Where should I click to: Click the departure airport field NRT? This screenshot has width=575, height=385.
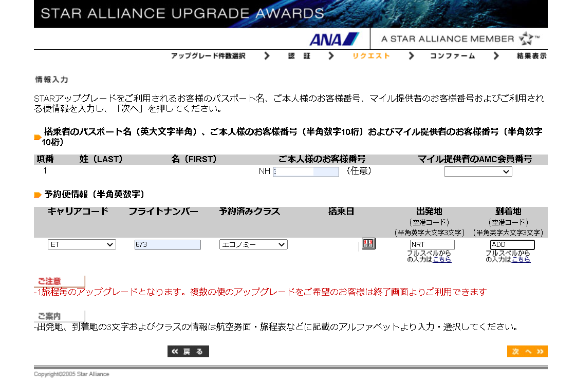point(432,244)
